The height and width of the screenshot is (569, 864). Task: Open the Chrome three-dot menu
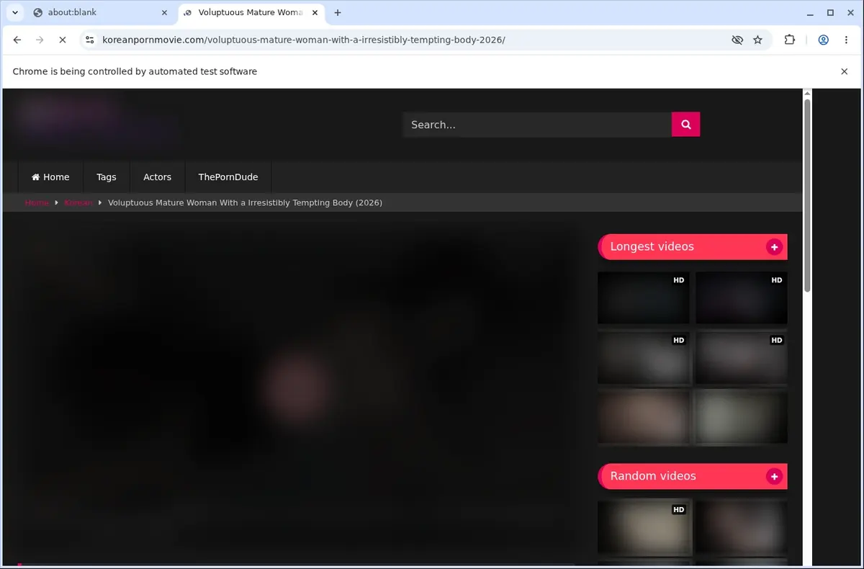[846, 40]
